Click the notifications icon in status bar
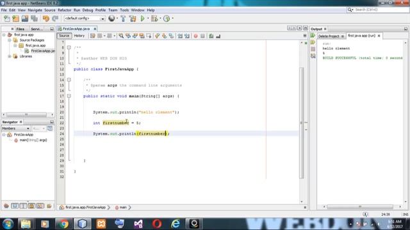Screen dimensions: 410x230 pos(365,215)
